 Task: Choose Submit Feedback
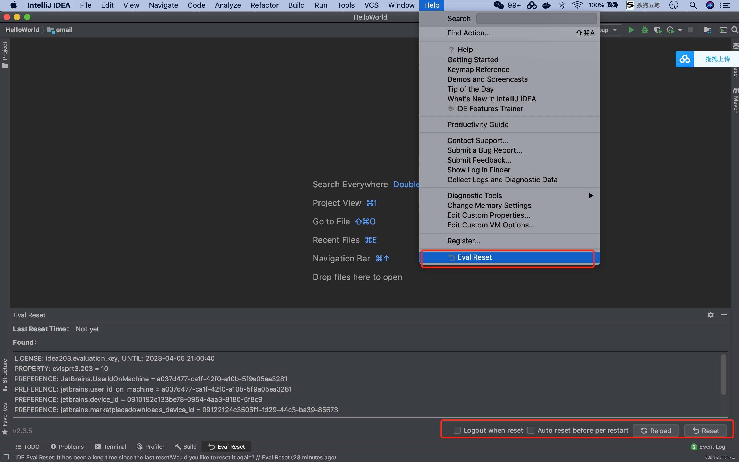509,160
